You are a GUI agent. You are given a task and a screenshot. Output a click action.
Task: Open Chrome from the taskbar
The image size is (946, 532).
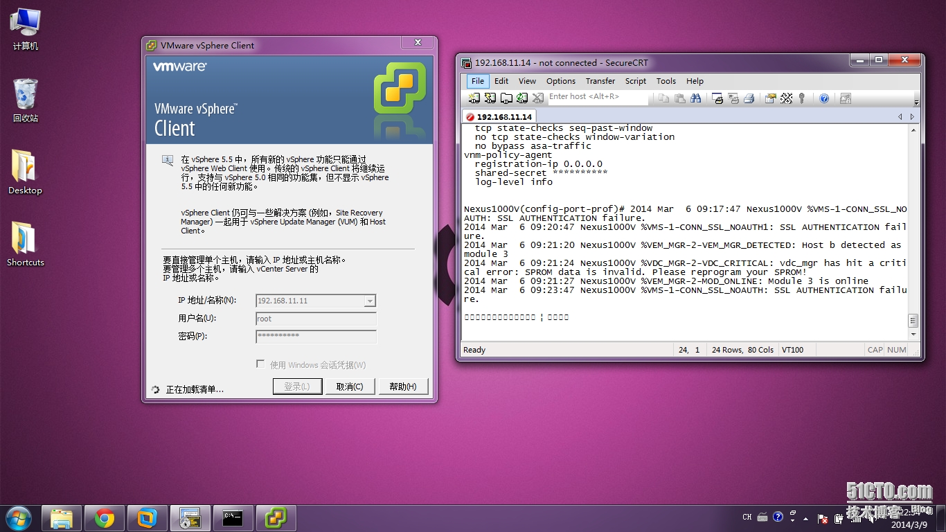[105, 518]
